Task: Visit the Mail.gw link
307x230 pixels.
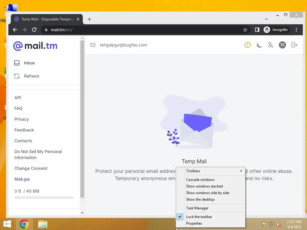Action: click(x=22, y=179)
